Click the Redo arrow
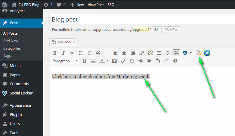Image resolution: width=235 pixels, height=136 pixels. pyautogui.click(x=167, y=61)
